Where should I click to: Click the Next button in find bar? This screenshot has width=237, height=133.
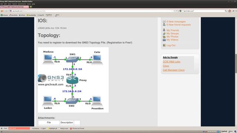(x=43, y=129)
